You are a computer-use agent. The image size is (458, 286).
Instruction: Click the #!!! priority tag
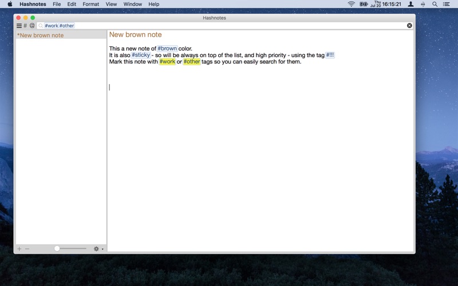click(330, 55)
